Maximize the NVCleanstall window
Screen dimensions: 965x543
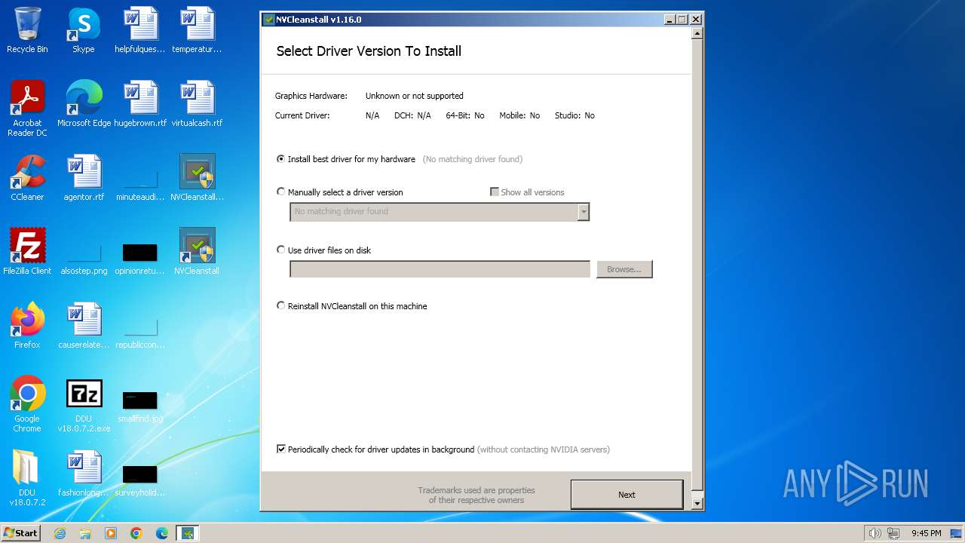(x=682, y=20)
